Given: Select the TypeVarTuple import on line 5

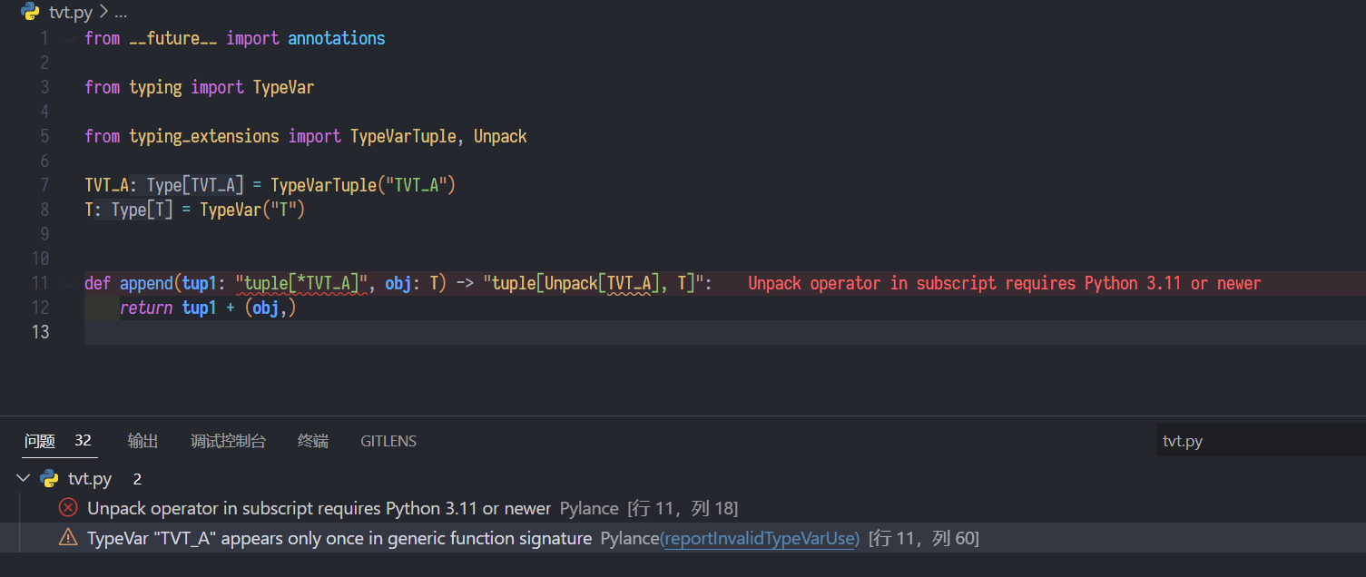Looking at the screenshot, I should pos(403,135).
